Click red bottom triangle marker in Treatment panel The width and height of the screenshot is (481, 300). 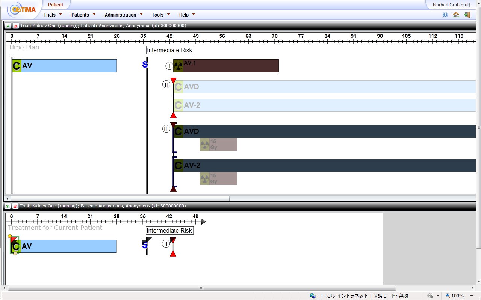tap(173, 253)
